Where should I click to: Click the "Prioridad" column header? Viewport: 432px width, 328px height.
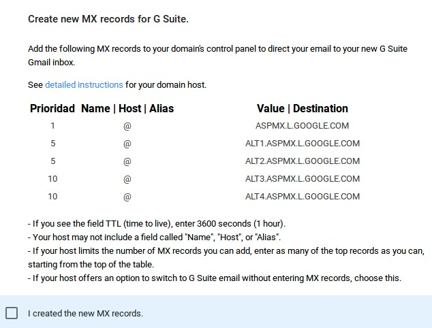(52, 109)
